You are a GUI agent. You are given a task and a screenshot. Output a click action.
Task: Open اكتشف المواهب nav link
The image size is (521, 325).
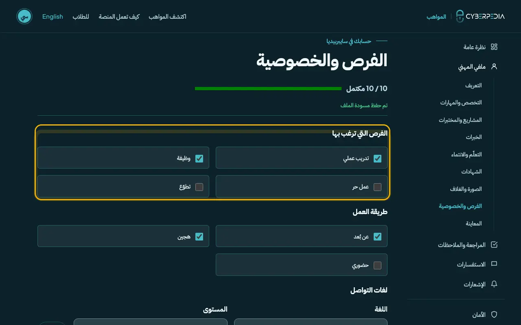click(x=167, y=17)
